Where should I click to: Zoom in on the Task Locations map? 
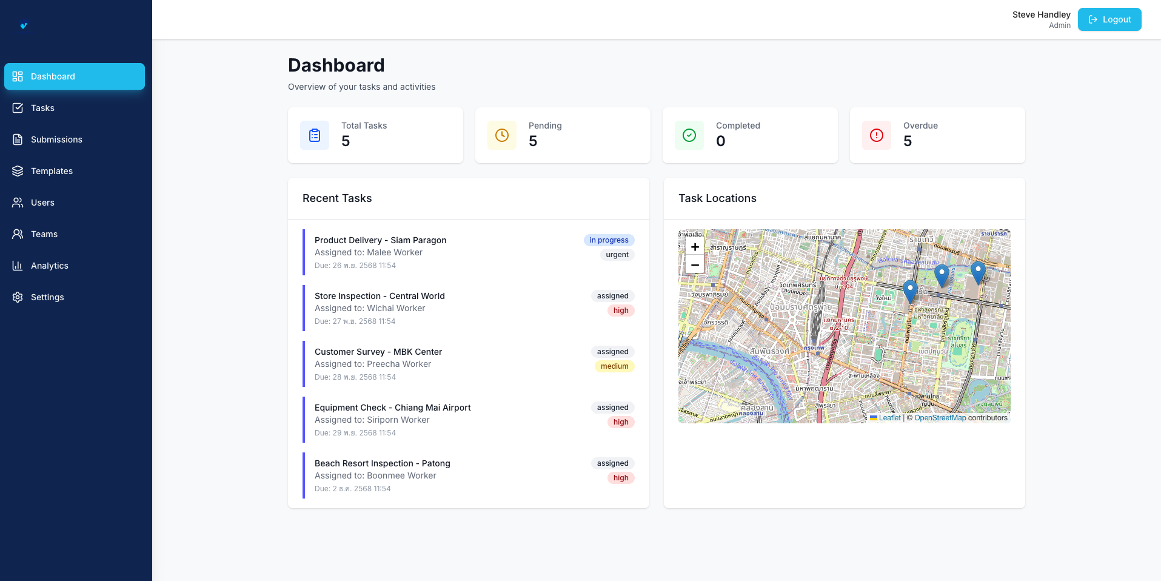[x=695, y=247]
